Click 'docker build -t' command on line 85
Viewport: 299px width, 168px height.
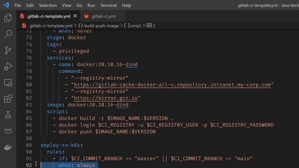point(81,118)
